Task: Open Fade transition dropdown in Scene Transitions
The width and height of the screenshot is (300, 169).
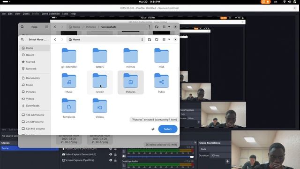Action: click(x=215, y=149)
